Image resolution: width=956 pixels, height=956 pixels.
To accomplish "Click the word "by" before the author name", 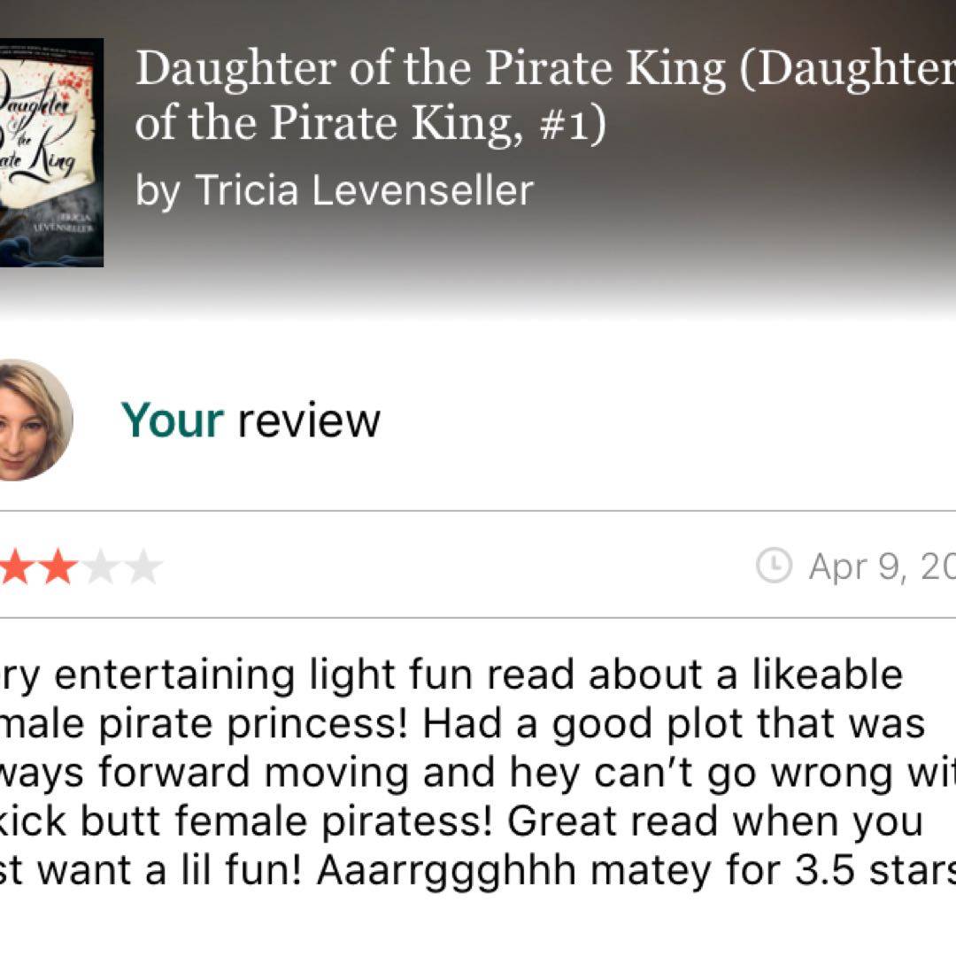I will (x=157, y=192).
